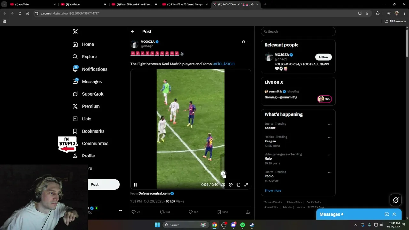Open All Bookmarks folder
The height and width of the screenshot is (230, 409).
pyautogui.click(x=395, y=21)
